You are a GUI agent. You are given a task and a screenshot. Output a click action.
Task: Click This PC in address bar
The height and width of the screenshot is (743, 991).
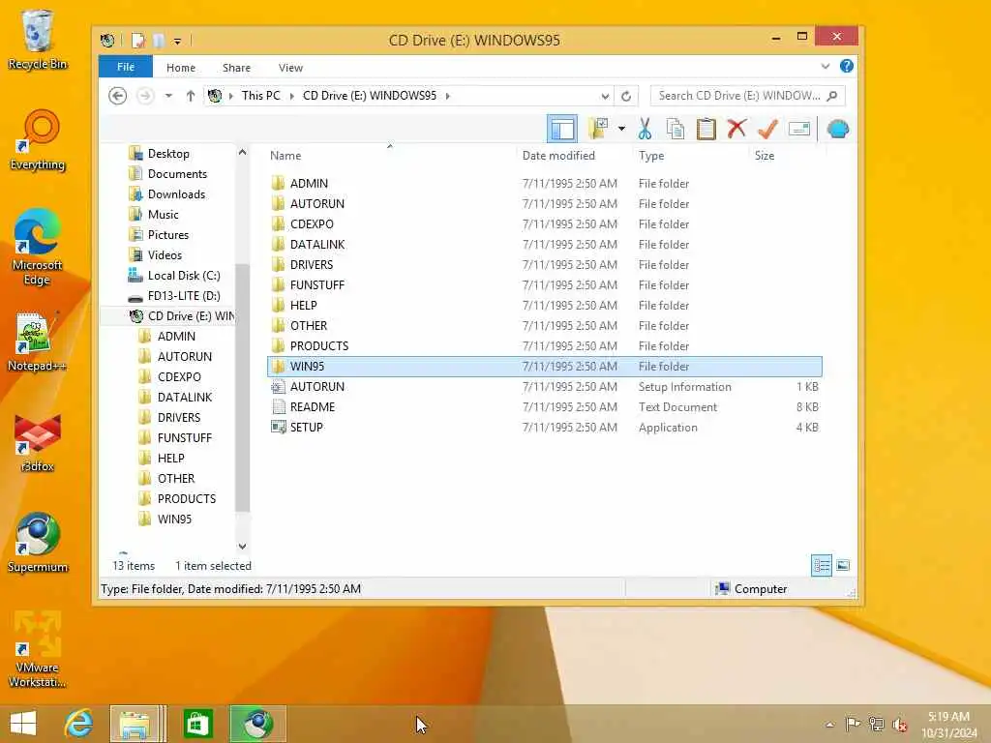[260, 96]
